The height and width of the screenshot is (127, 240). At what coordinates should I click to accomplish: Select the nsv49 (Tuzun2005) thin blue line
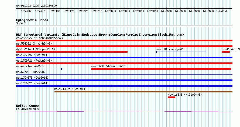(39, 69)
